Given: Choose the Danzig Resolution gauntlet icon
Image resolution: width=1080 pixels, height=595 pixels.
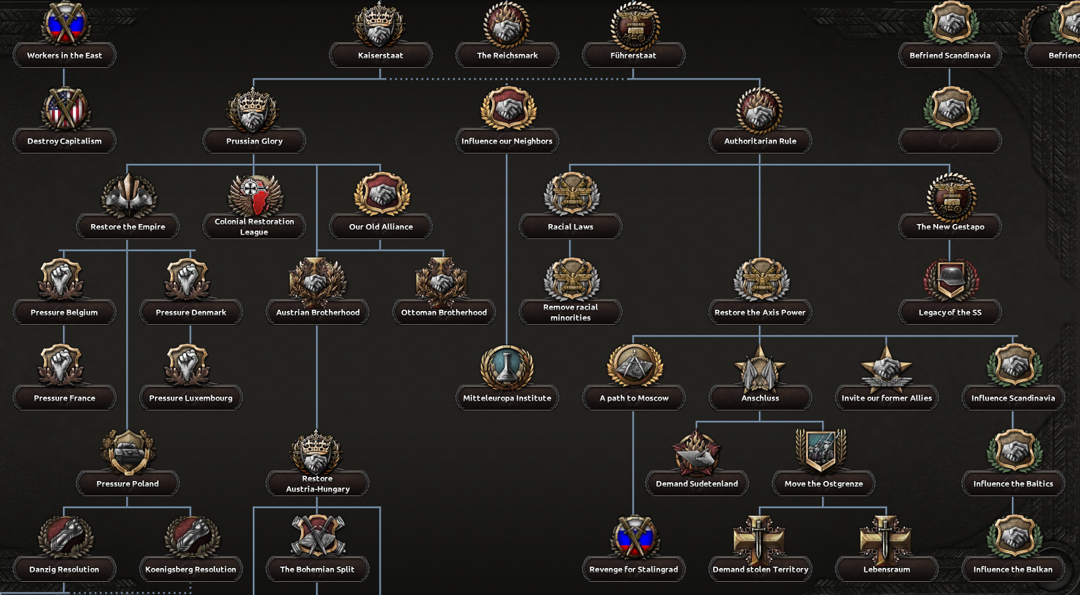Looking at the screenshot, I should click(65, 538).
